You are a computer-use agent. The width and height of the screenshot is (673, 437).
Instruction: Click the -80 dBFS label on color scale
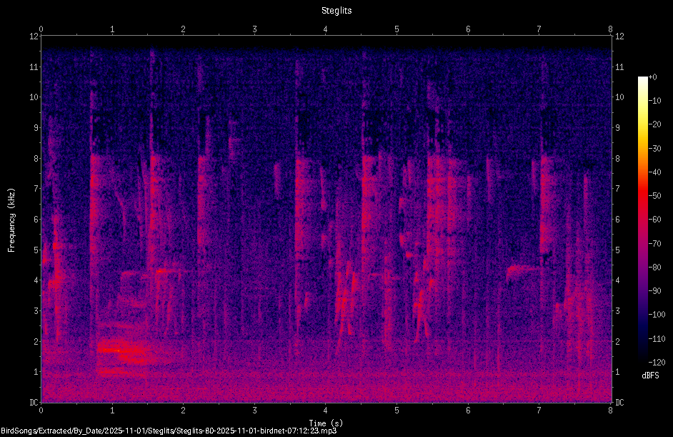pos(655,267)
